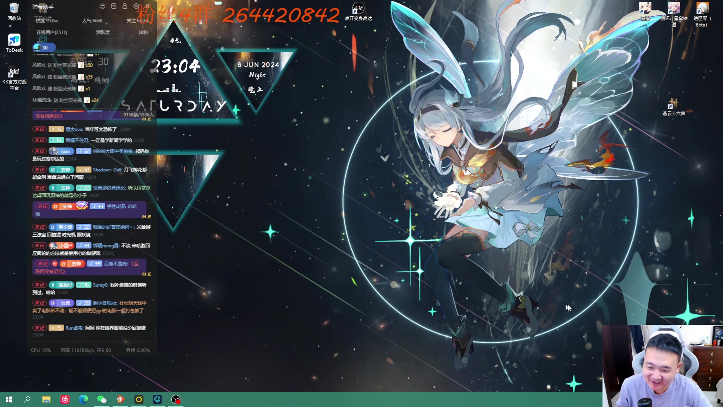This screenshot has height=407, width=723.
Task: Click username 我握不住刀 in chat
Action: [77, 140]
